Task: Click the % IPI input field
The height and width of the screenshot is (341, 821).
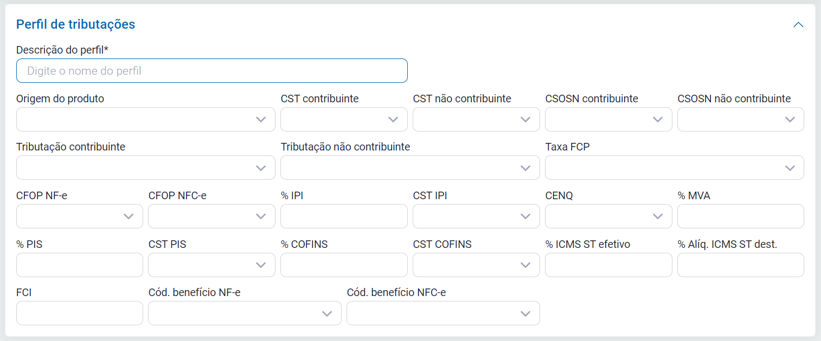Action: (x=344, y=217)
